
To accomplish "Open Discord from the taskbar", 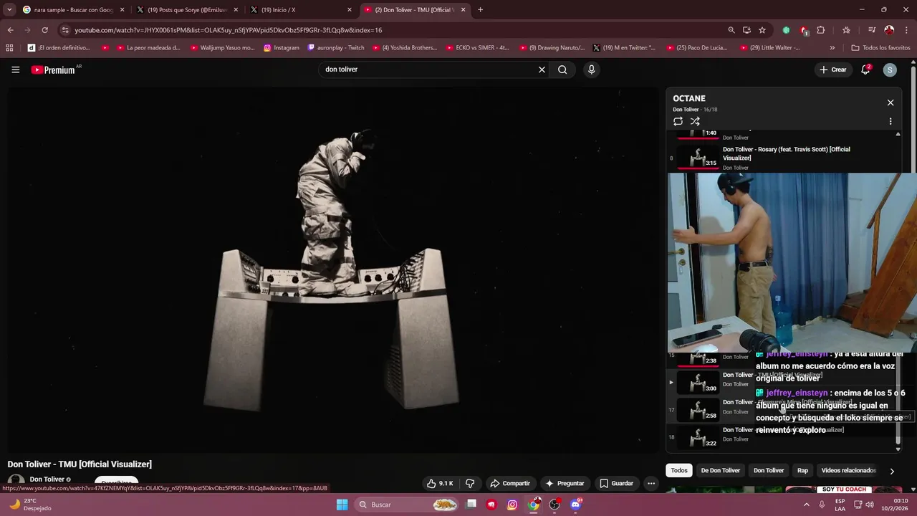I will 575,505.
